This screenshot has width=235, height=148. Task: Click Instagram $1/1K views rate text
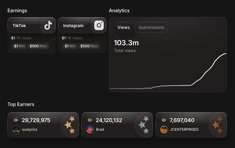coord(72,38)
